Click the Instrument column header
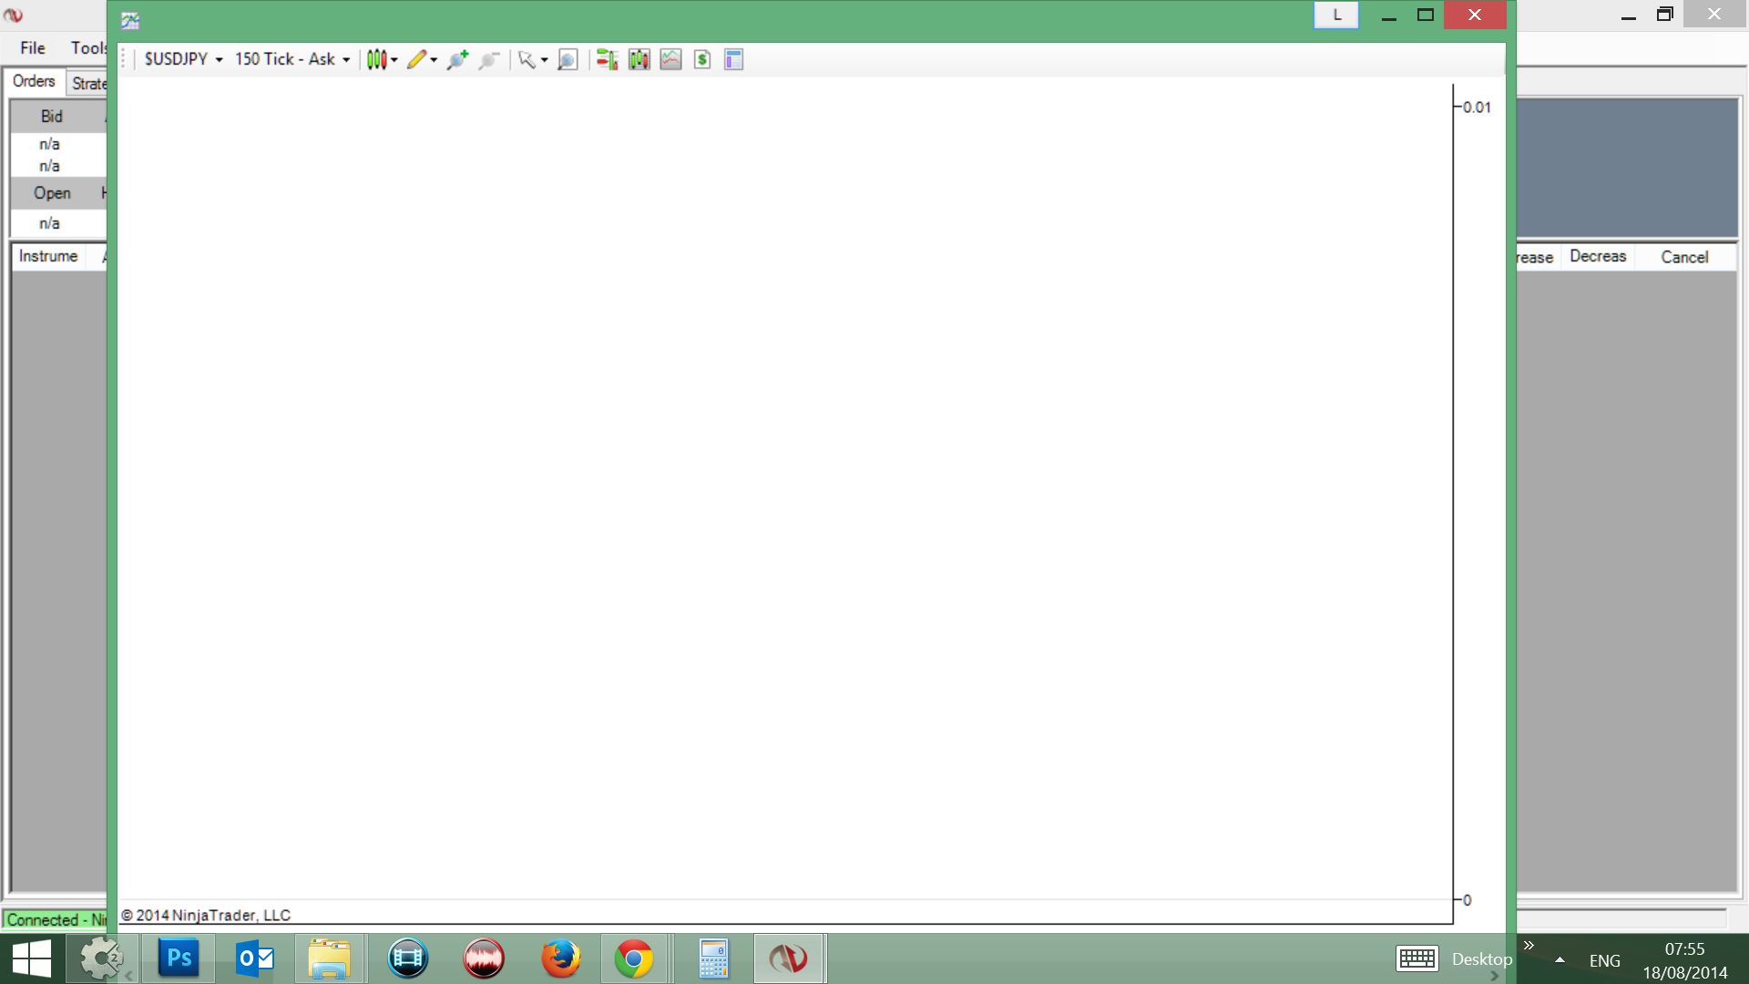The width and height of the screenshot is (1749, 984). [48, 256]
